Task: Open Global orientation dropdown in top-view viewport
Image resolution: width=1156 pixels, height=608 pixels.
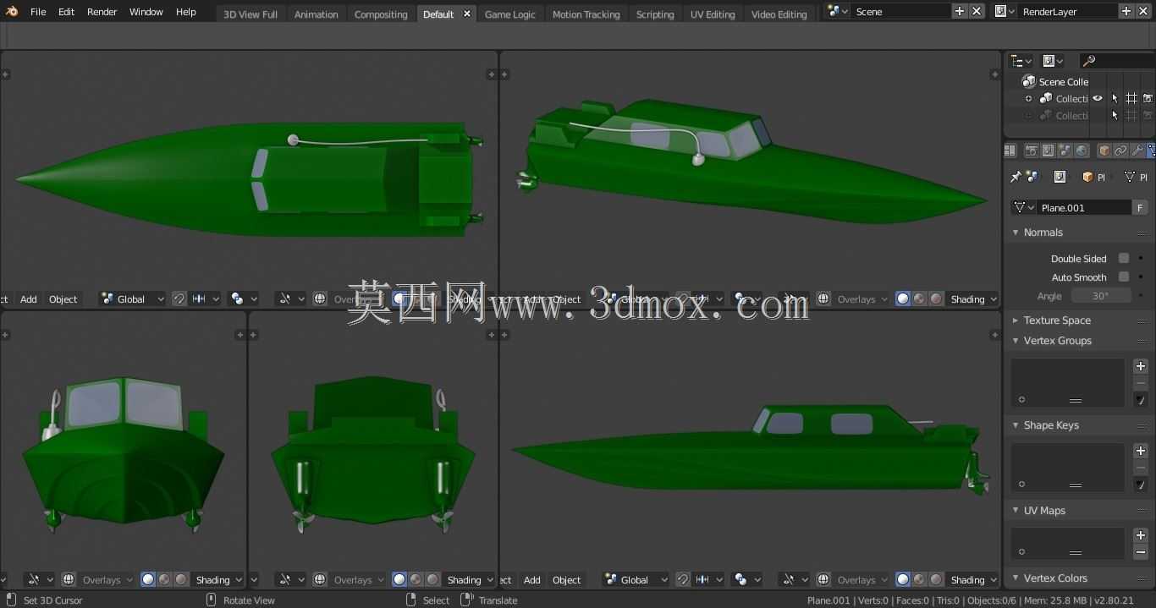Action: (131, 299)
